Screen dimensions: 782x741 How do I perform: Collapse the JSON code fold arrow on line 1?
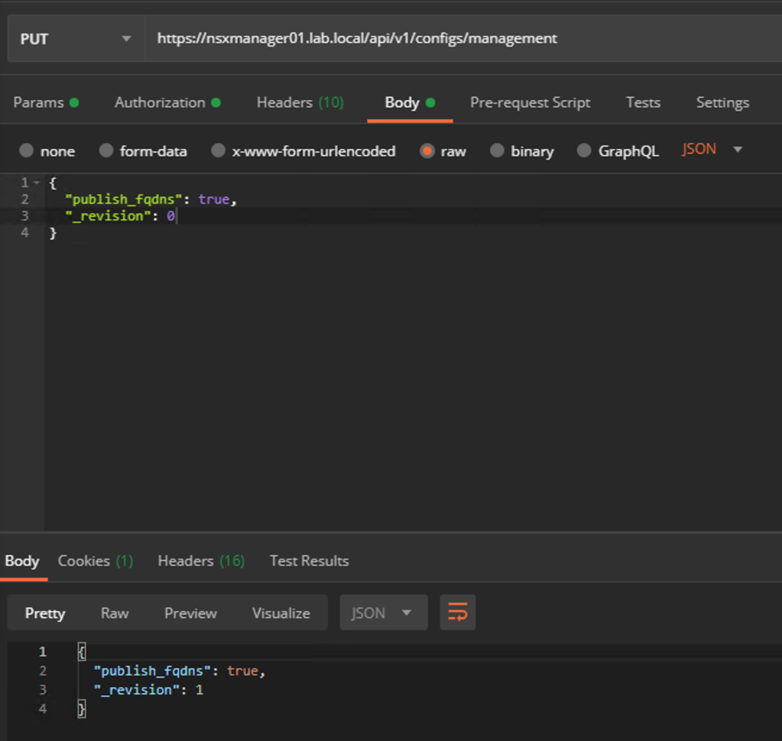[36, 183]
